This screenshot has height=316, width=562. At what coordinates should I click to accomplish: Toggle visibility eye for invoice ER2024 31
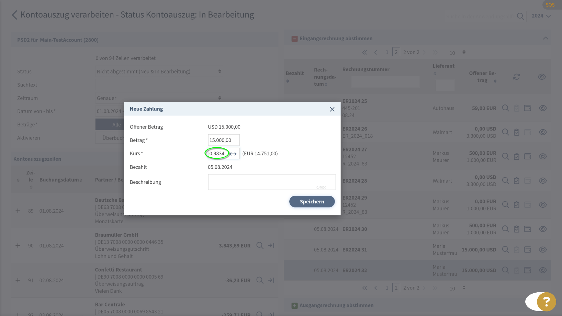[542, 250]
